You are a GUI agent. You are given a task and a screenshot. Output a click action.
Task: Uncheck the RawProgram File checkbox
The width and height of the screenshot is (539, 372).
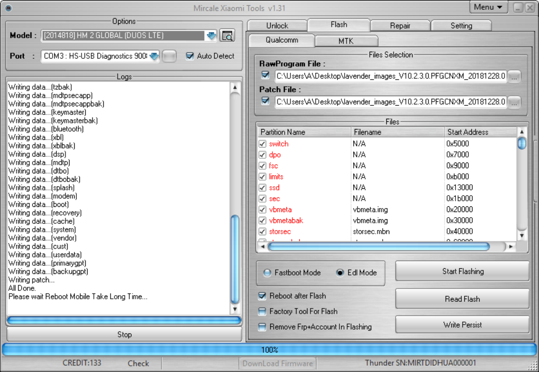265,75
